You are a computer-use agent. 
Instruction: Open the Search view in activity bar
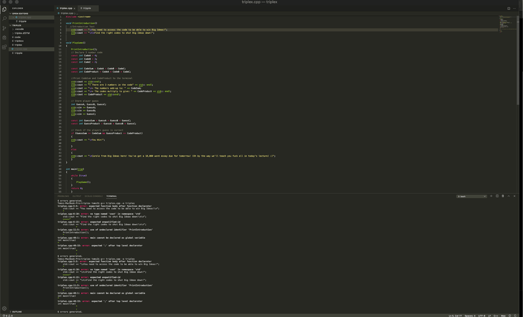click(x=4, y=19)
